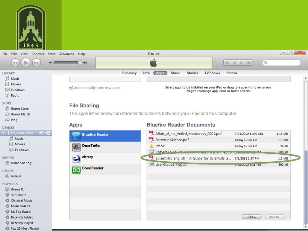The height and width of the screenshot is (231, 308).
Task: Open the View menu
Action: [x=24, y=54]
